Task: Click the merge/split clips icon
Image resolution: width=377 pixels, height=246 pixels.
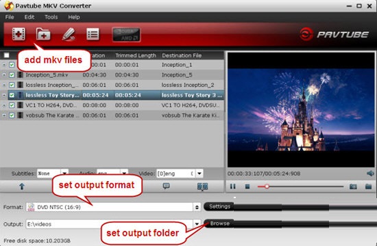Action: pyautogui.click(x=202, y=187)
